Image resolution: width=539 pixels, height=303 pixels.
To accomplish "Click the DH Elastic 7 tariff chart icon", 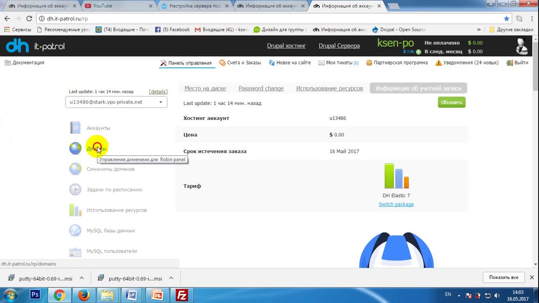I will 396,176.
